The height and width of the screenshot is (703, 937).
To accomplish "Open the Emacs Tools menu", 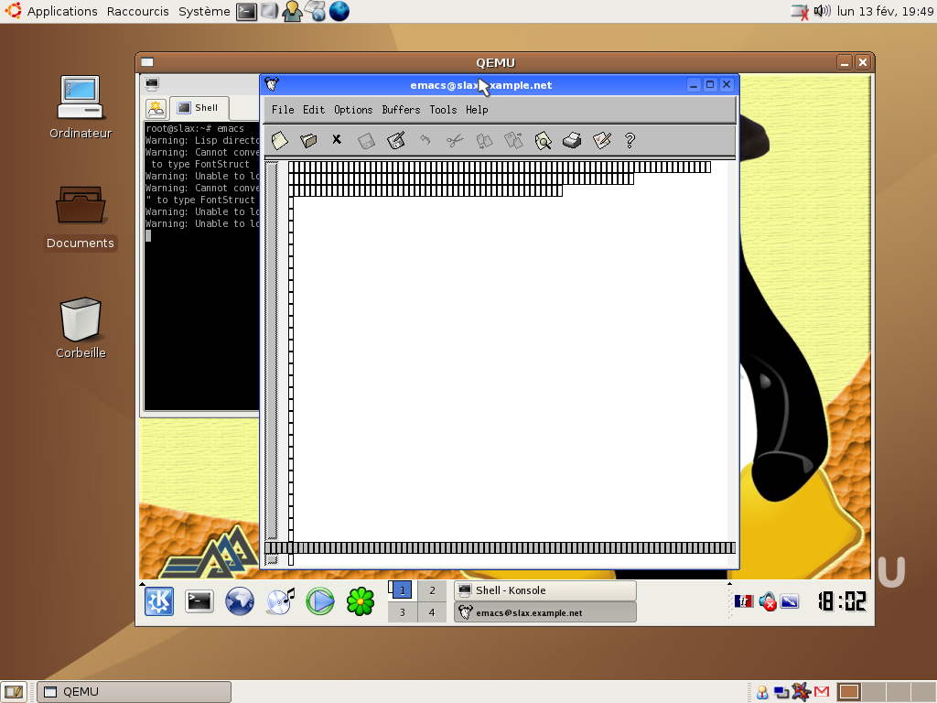I will [x=443, y=110].
